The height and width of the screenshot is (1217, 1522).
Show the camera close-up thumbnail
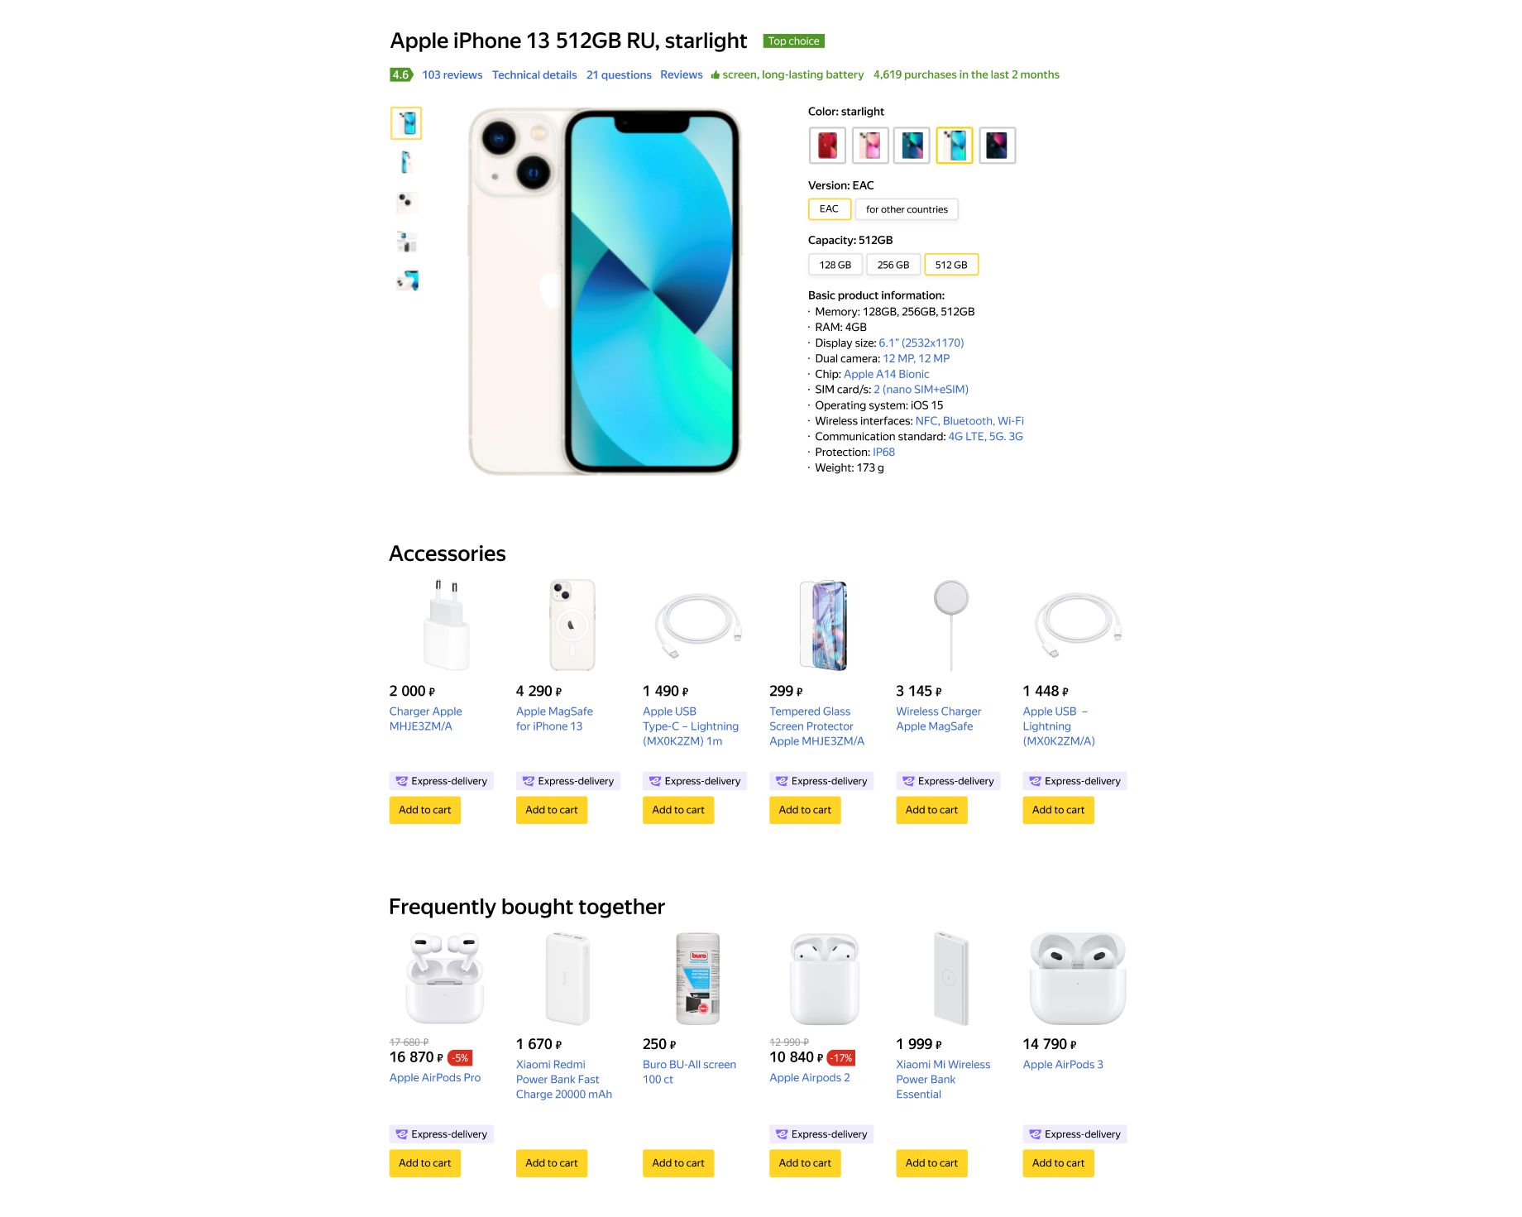(x=406, y=202)
